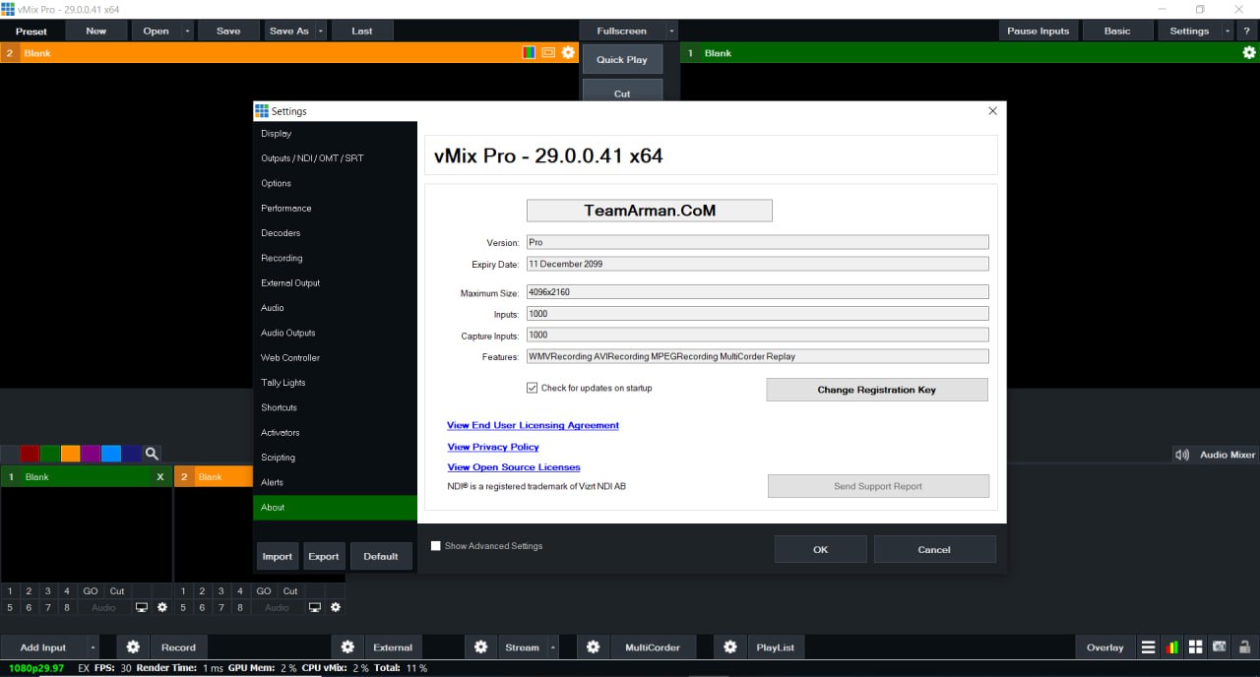Open the Add Input dropdown arrow
This screenshot has height=677, width=1260.
tap(93, 646)
